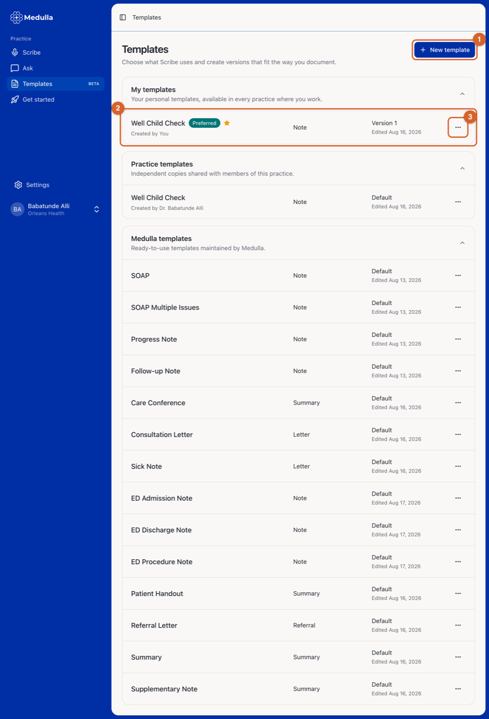This screenshot has width=489, height=719.
Task: Open more options for Version 1 Well Child Check
Action: pyautogui.click(x=458, y=127)
